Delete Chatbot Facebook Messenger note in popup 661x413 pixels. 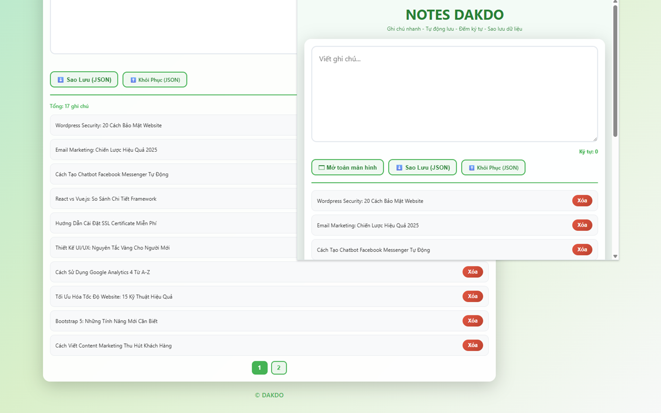pyautogui.click(x=582, y=249)
